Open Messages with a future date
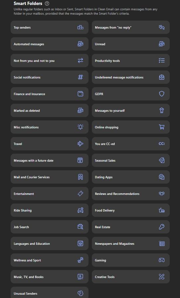The image size is (180, 298). click(49, 160)
